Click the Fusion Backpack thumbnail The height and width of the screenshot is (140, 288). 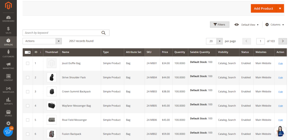coord(51,134)
